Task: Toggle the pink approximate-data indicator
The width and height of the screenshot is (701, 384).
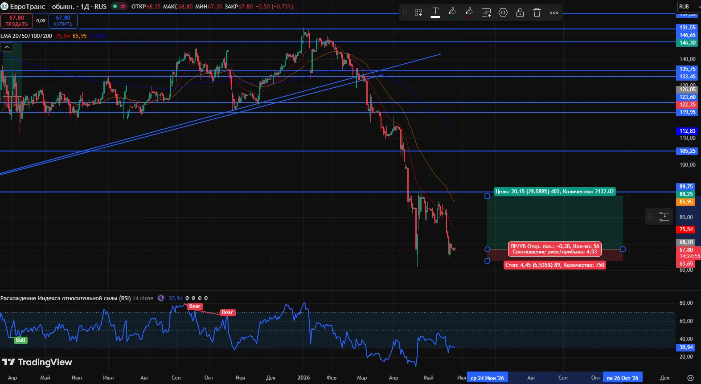Action: coord(123,6)
